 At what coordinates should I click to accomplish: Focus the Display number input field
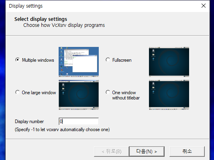(x=79, y=121)
